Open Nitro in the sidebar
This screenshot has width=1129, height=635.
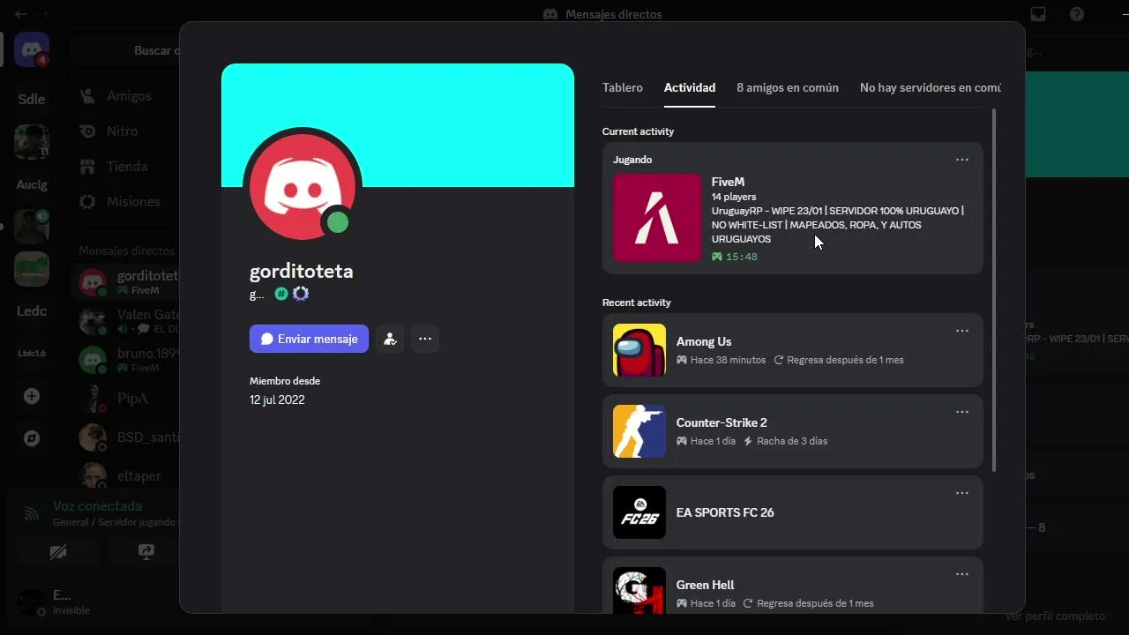click(123, 131)
